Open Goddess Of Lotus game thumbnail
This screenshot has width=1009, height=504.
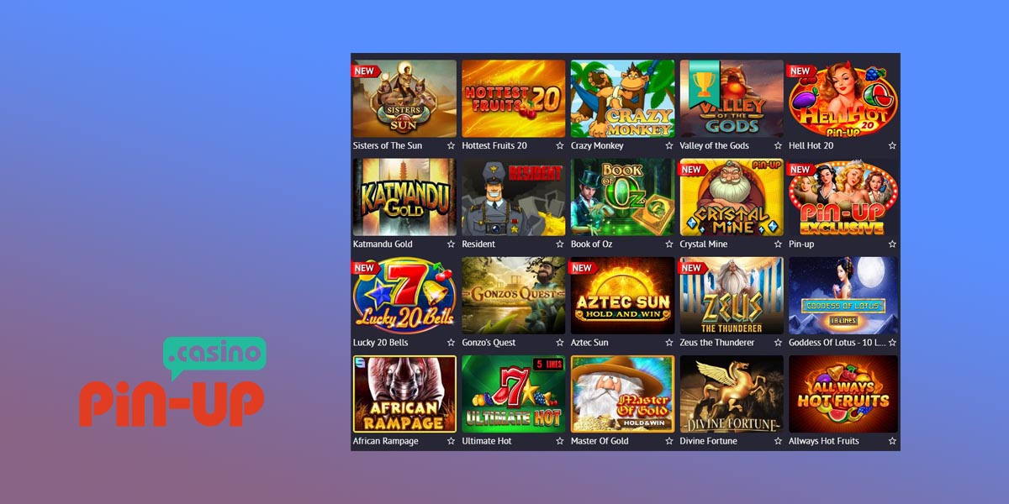click(843, 296)
